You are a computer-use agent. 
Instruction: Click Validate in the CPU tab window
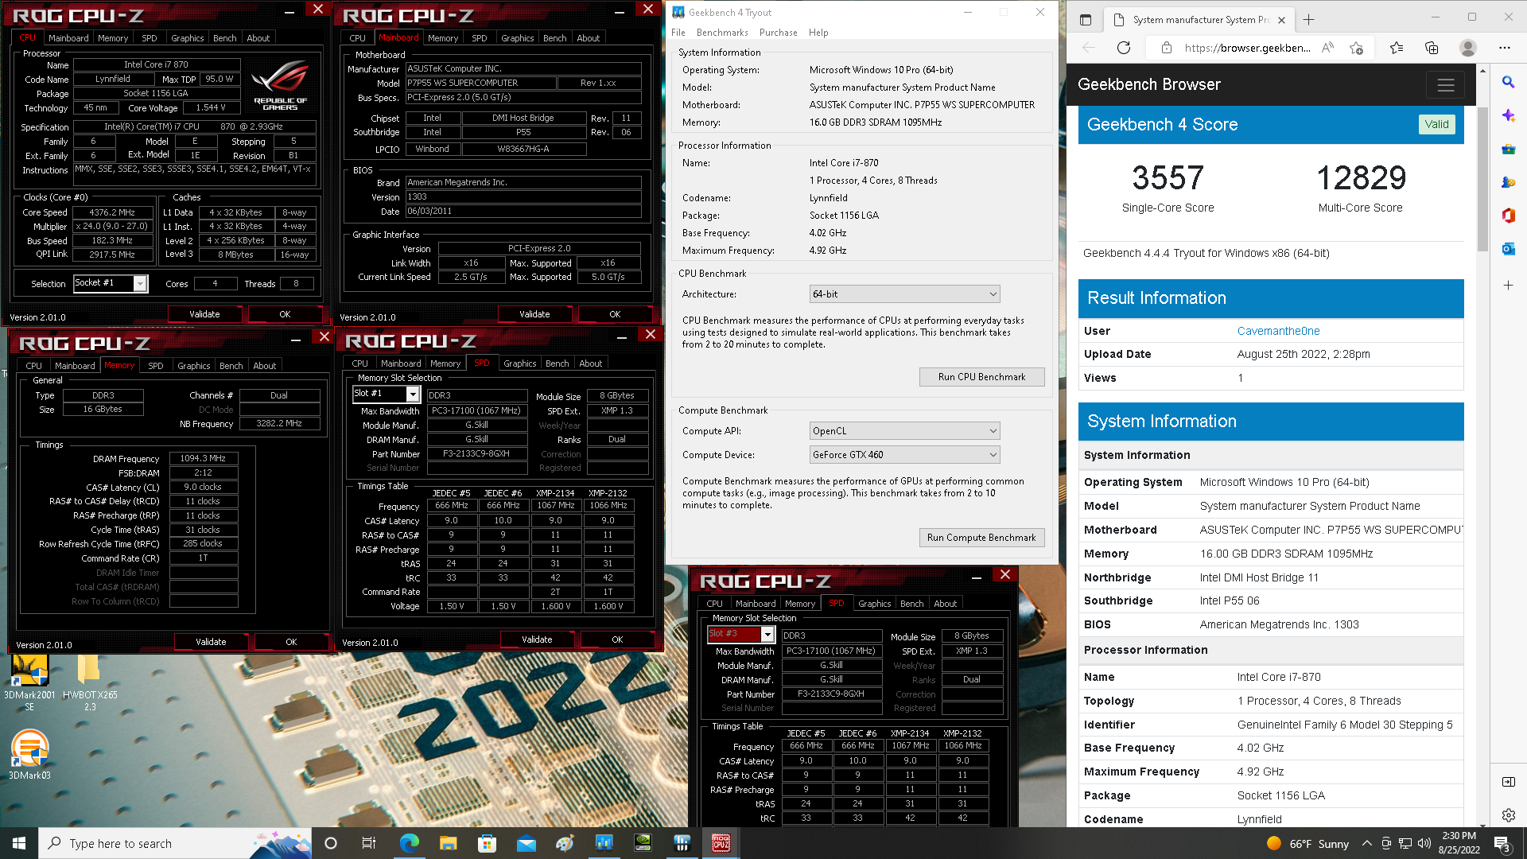(x=204, y=314)
